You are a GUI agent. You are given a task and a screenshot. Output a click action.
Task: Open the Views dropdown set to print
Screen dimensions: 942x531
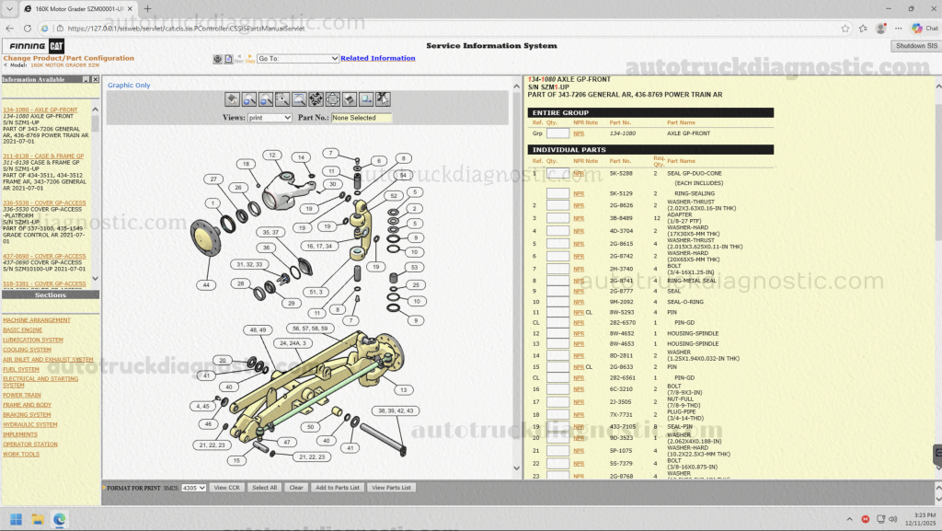point(270,118)
